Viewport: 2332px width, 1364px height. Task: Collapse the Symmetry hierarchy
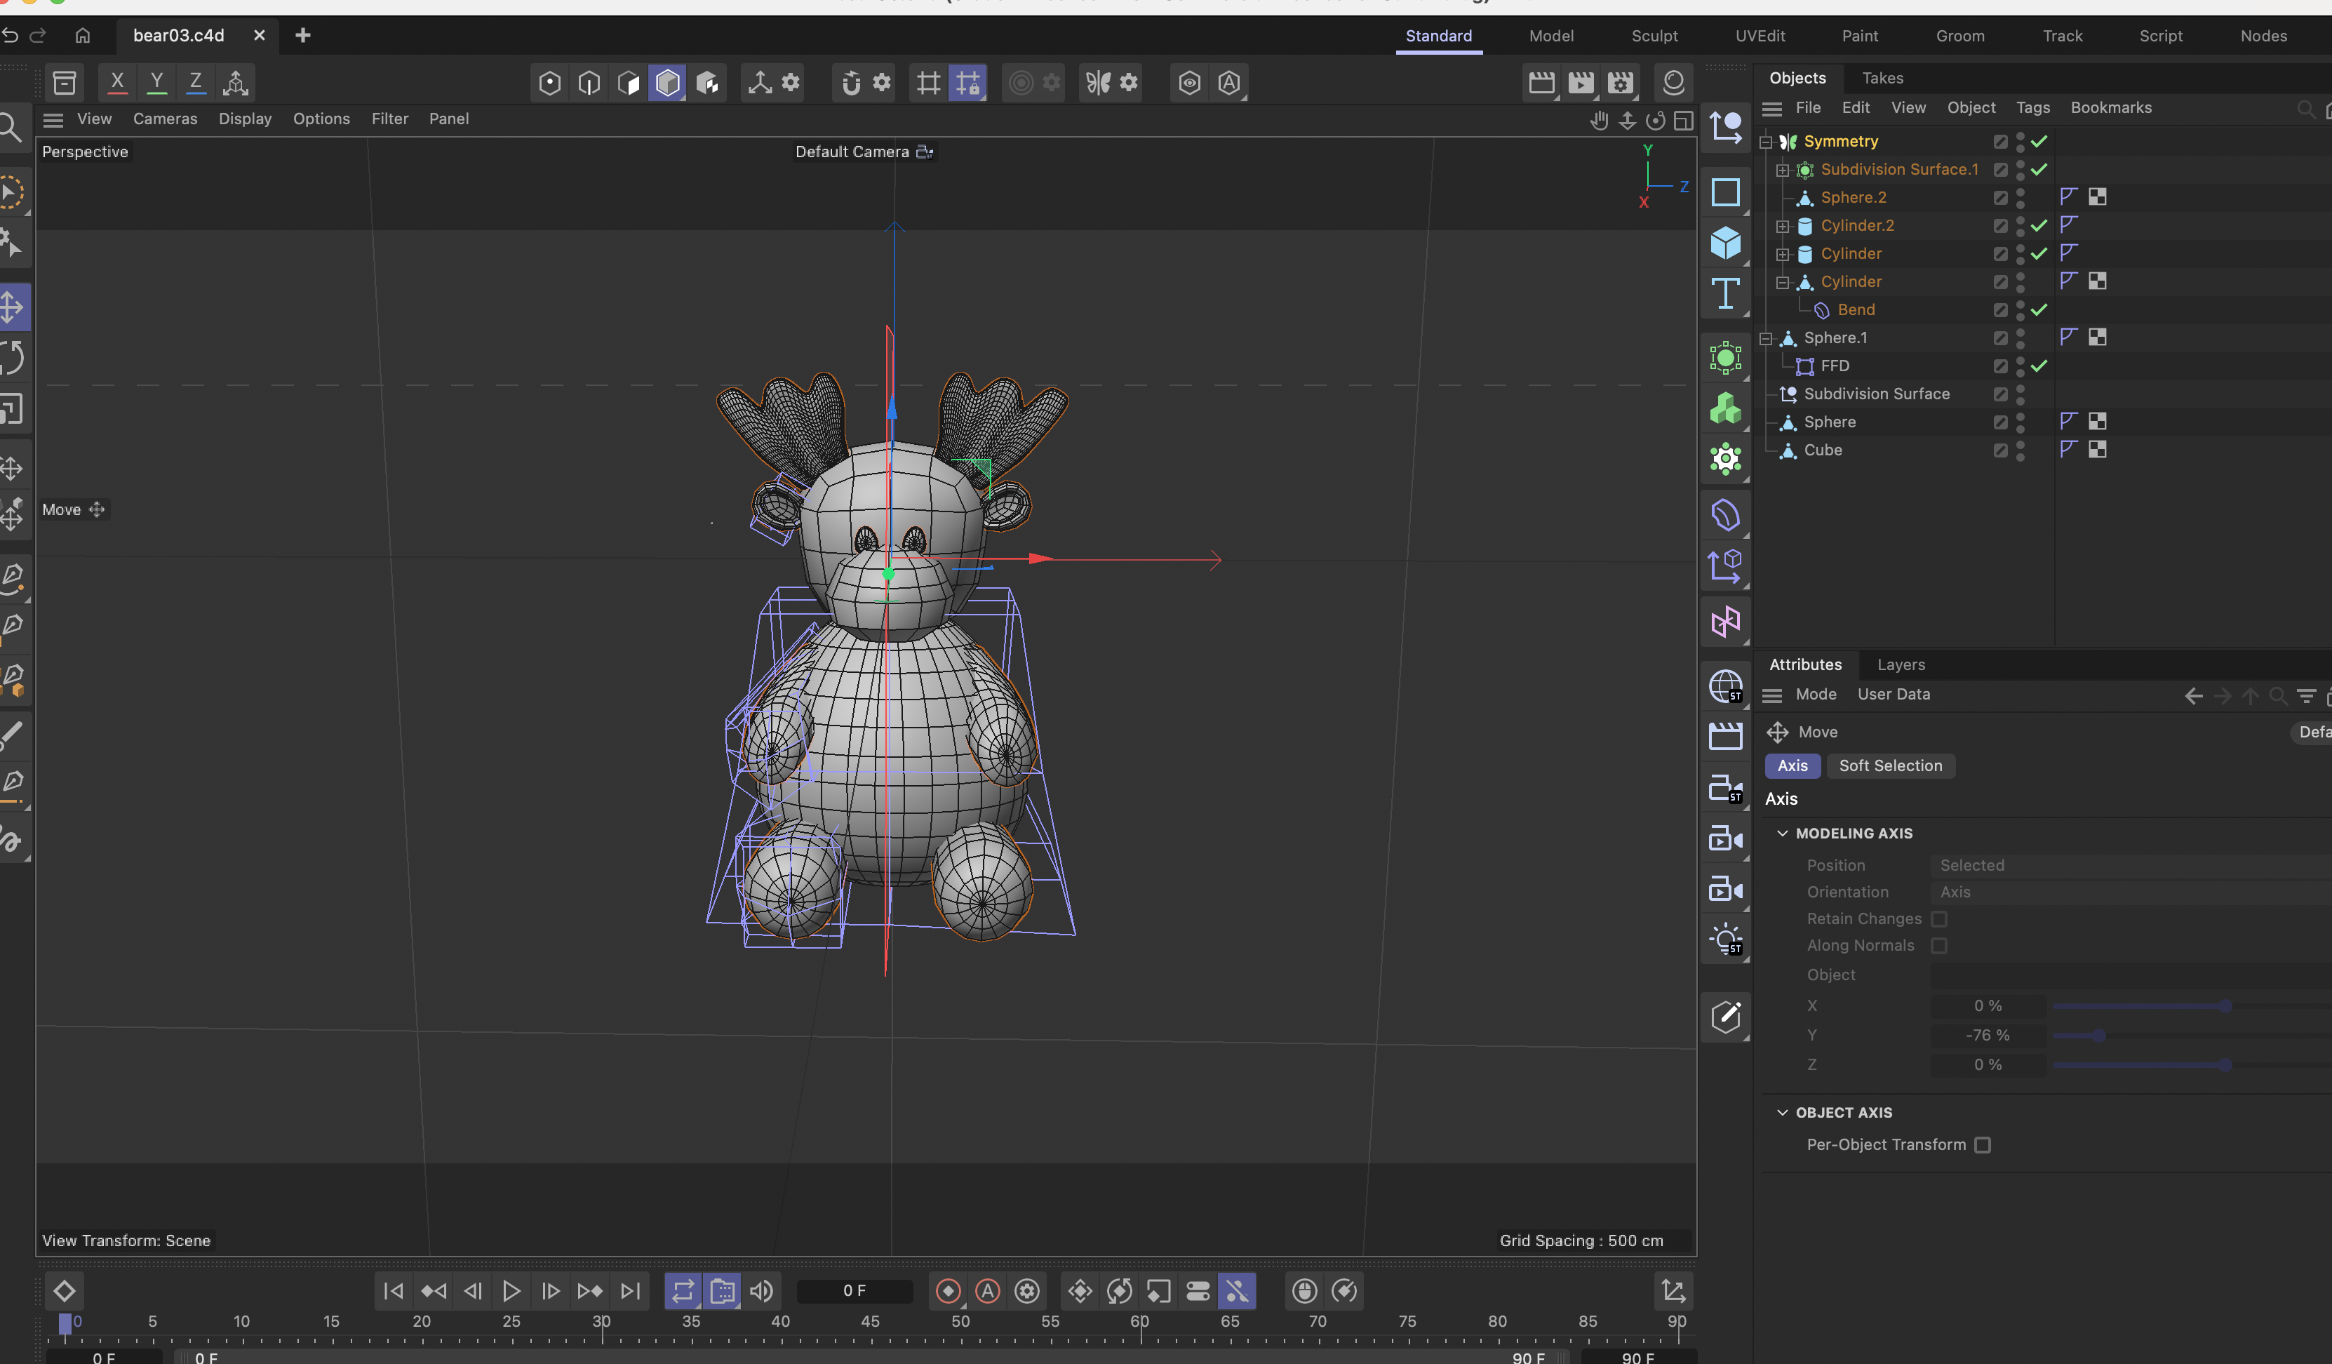1767,140
